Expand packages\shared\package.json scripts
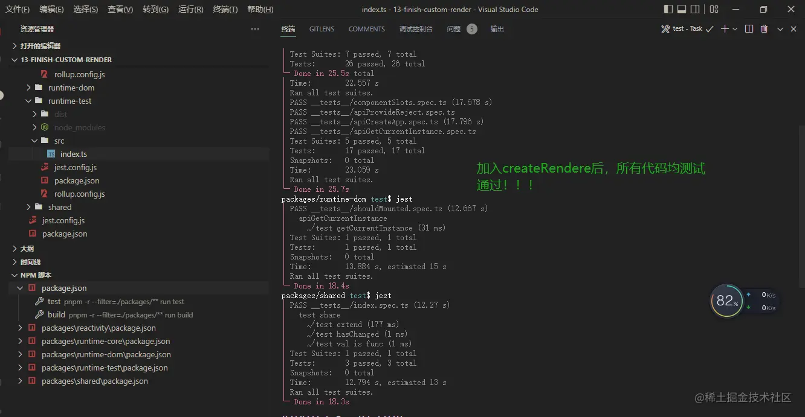Viewport: 805px width, 417px height. (139, 381)
